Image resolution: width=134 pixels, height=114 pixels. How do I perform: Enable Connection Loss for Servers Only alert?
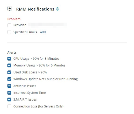tap(9, 106)
